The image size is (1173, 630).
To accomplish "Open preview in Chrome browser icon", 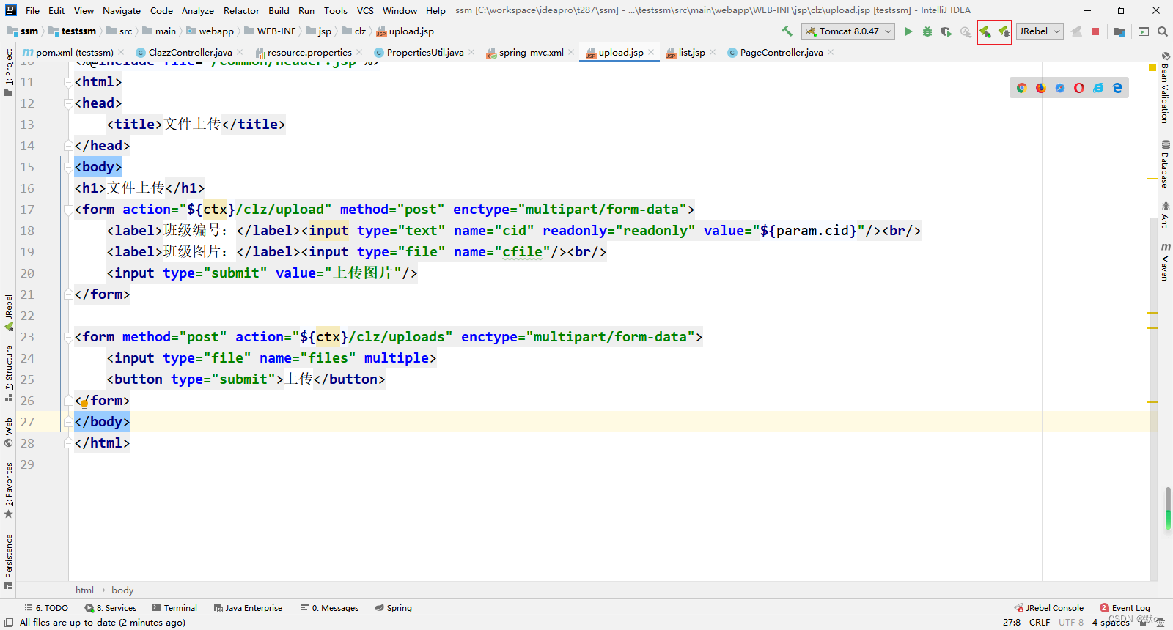I will [x=1021, y=88].
